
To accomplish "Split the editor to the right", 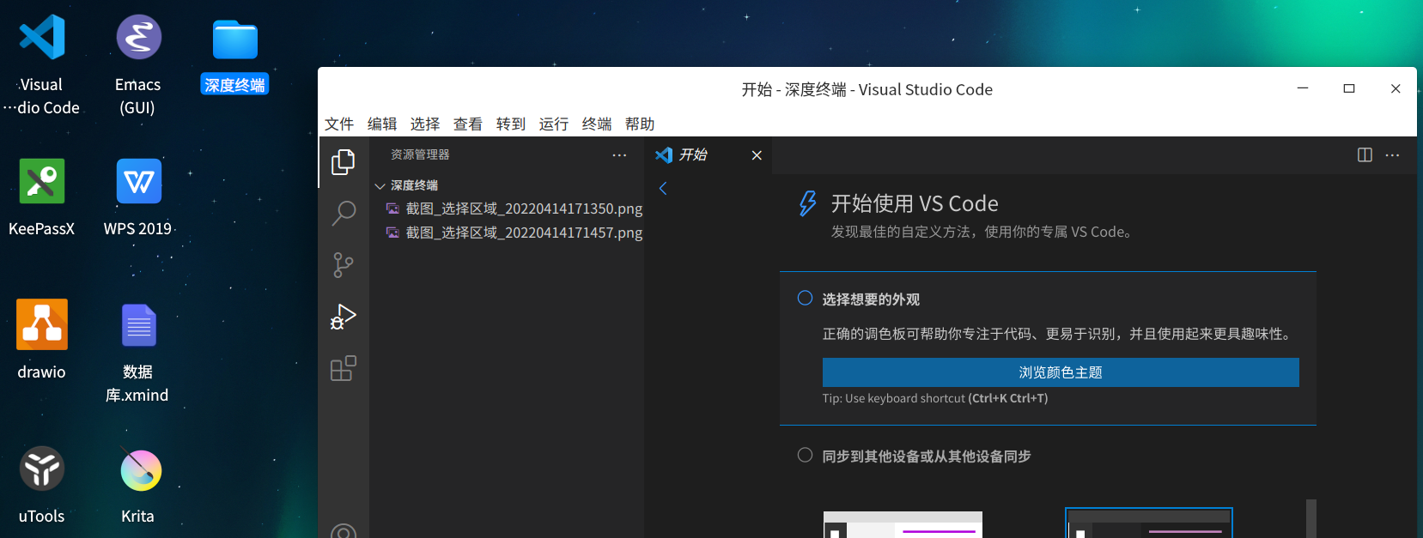I will tap(1365, 155).
